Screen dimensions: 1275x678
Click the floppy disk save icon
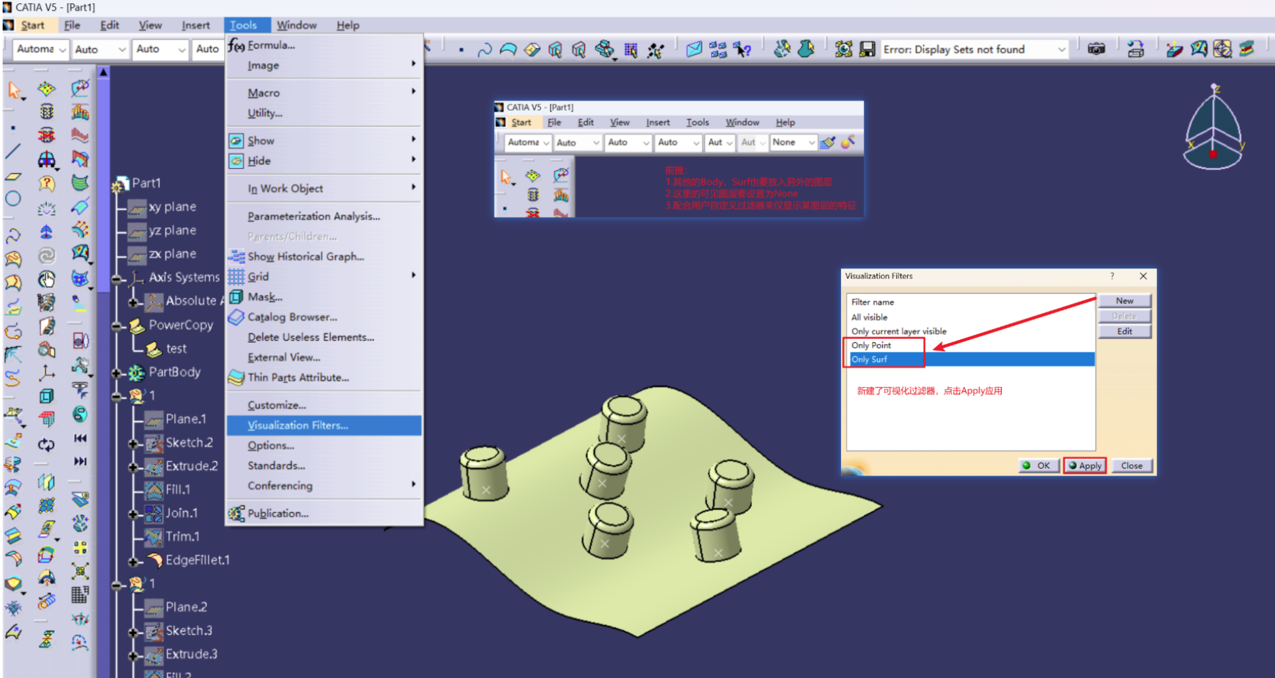(x=867, y=49)
